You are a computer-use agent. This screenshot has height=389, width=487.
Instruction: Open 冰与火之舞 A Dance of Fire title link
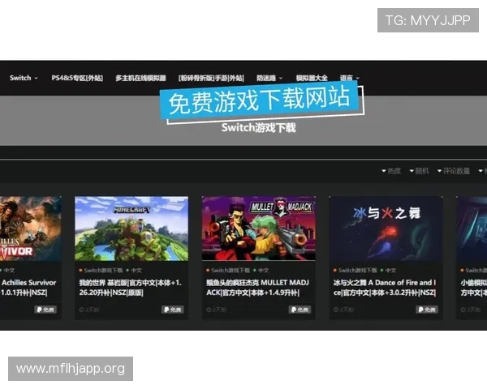385,288
